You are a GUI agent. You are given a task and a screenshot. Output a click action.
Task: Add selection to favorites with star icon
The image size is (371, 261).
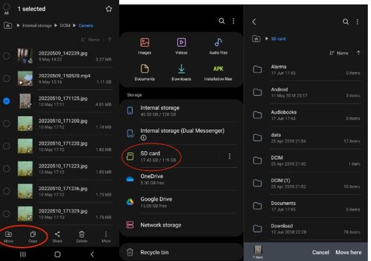[x=109, y=9]
